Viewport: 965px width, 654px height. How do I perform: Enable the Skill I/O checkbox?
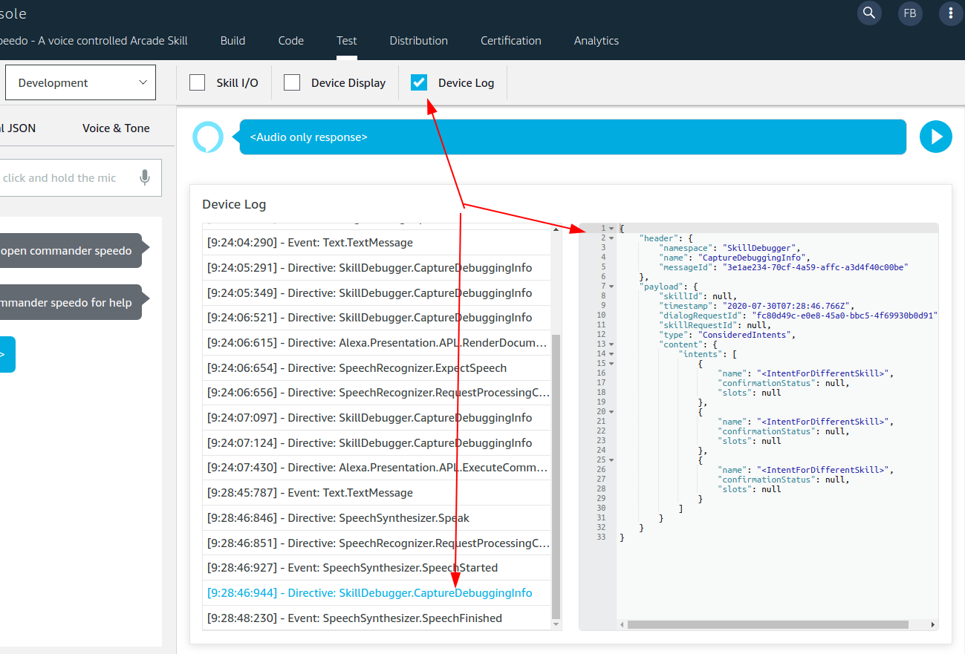click(x=197, y=82)
